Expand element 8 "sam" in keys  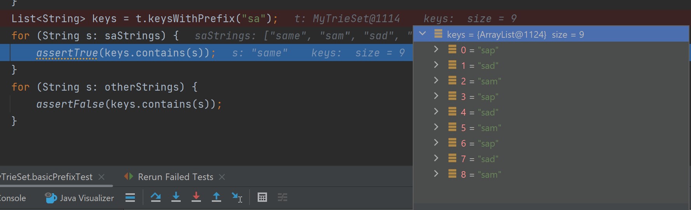tap(436, 174)
